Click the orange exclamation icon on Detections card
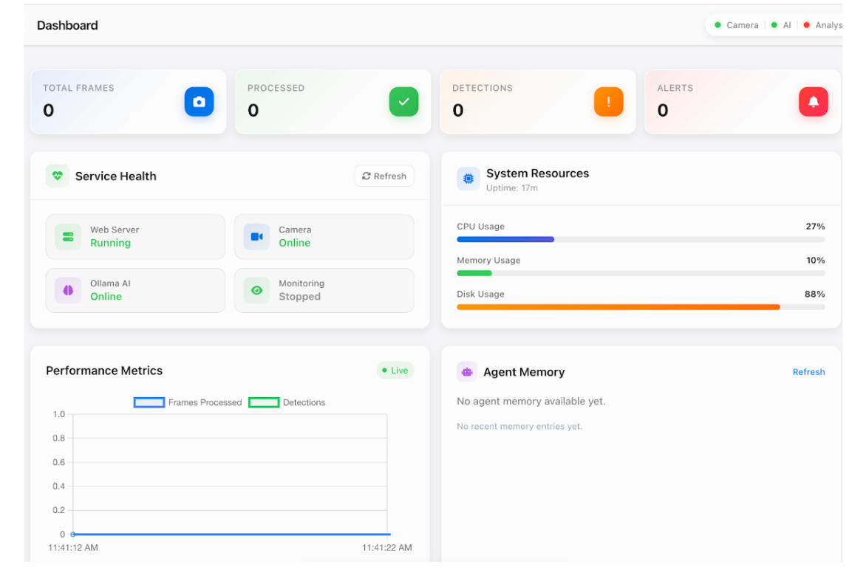 [608, 102]
